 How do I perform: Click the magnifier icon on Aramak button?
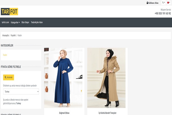tap(5, 77)
